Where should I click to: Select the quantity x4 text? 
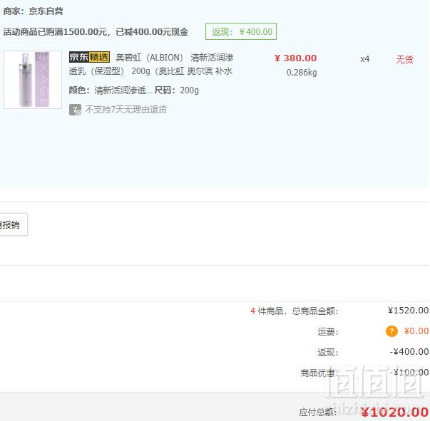pyautogui.click(x=364, y=59)
